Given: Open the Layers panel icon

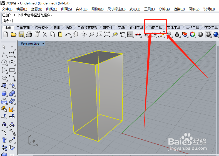Looking at the screenshot, I should [x=185, y=34].
